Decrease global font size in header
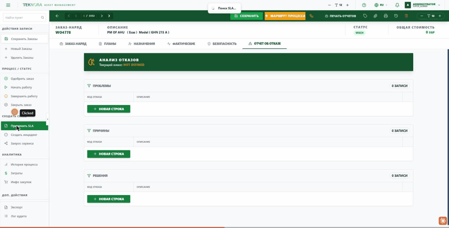The width and height of the screenshot is (449, 228). [330, 5]
